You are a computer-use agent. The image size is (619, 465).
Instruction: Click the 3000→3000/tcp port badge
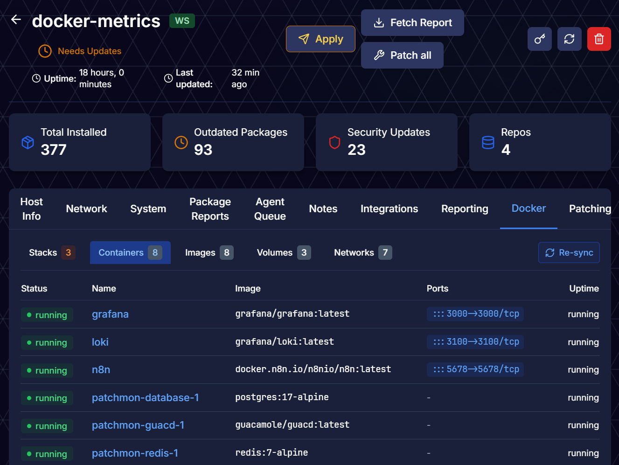(x=475, y=314)
